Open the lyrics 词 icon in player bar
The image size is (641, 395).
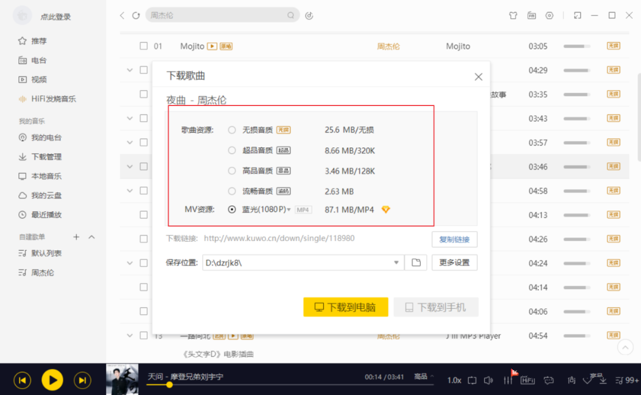[x=572, y=380]
